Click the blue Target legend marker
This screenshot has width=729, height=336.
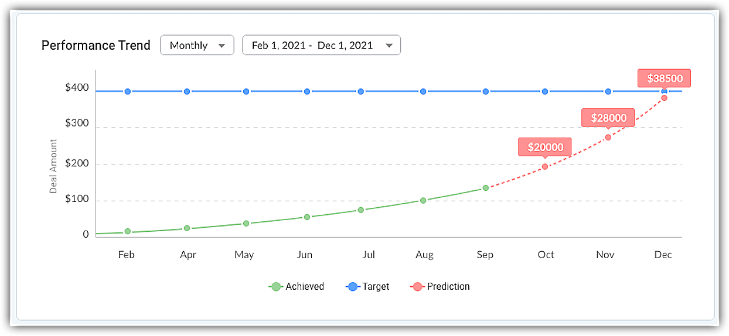click(x=353, y=287)
